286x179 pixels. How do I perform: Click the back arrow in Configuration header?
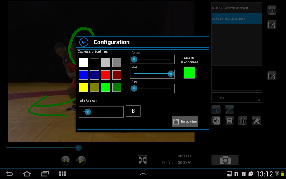tap(84, 42)
